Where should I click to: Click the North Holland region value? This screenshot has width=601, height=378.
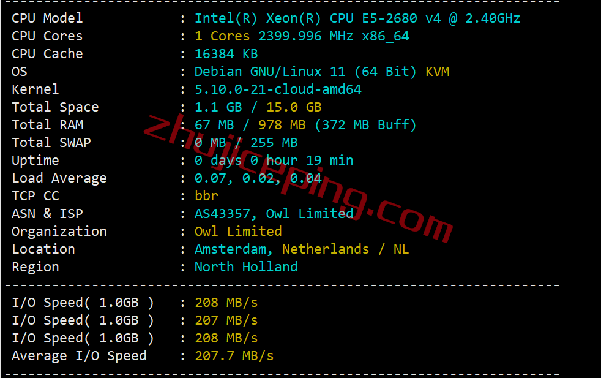(246, 267)
